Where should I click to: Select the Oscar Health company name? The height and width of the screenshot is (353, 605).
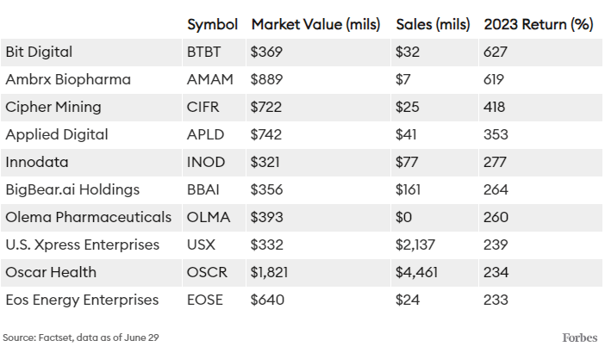(x=51, y=273)
